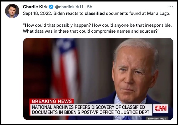
Task: Open the three-dot more options menu
Action: (x=171, y=7)
